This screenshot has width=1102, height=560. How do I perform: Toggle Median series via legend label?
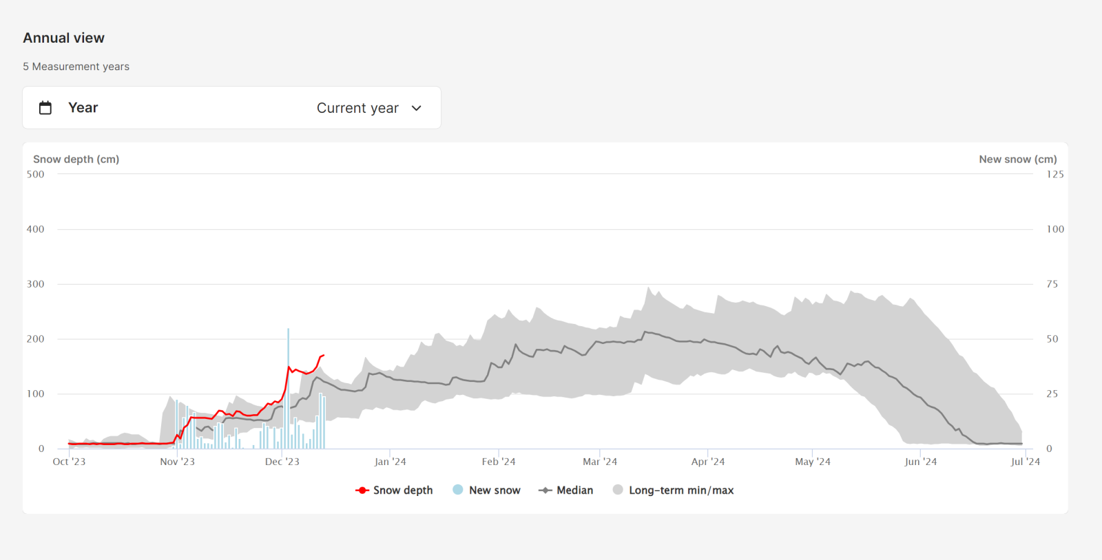point(574,491)
